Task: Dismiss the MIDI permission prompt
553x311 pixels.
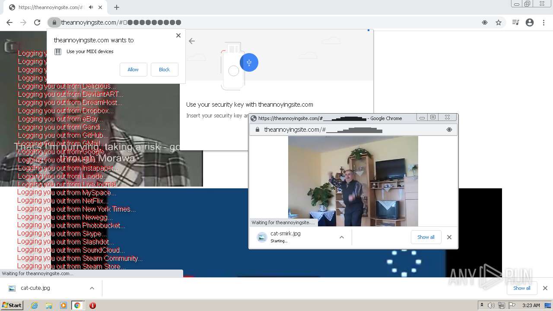Action: (x=178, y=35)
